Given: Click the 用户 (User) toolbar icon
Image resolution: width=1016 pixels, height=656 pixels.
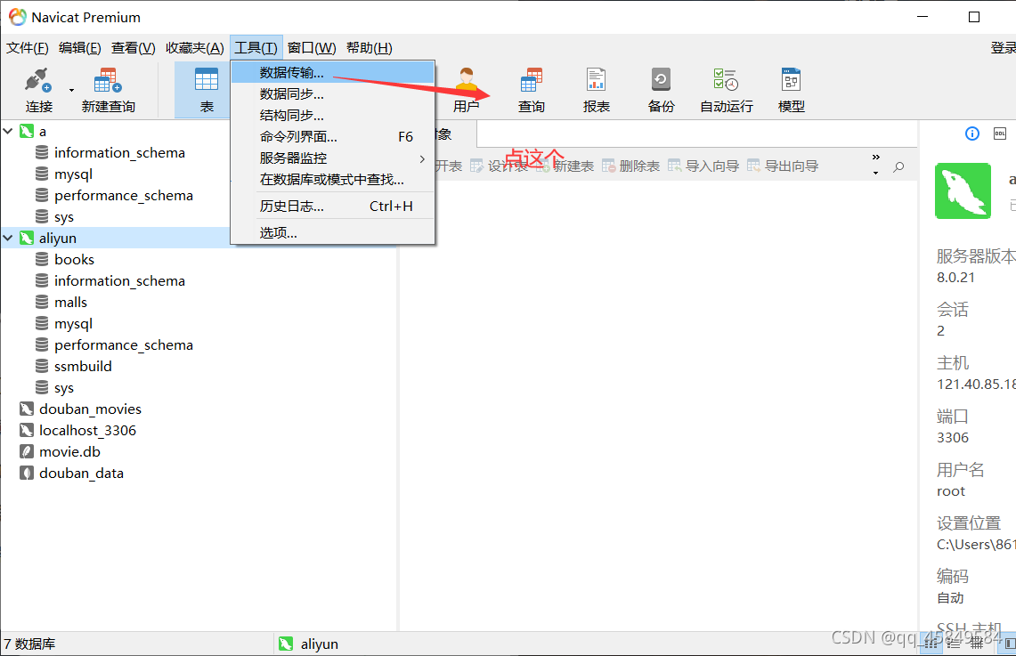Looking at the screenshot, I should pos(466,90).
